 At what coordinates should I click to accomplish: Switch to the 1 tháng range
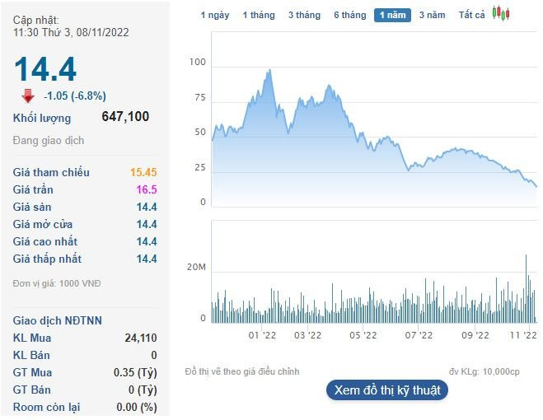click(x=259, y=15)
